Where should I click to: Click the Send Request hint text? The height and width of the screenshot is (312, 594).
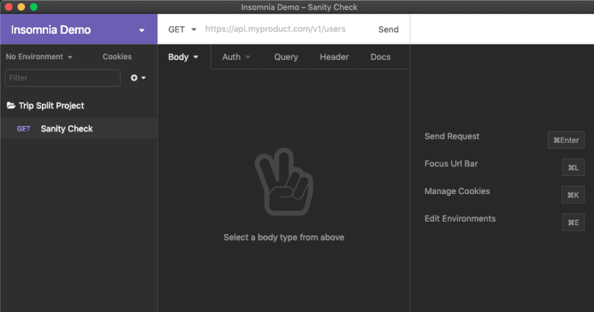(x=452, y=136)
